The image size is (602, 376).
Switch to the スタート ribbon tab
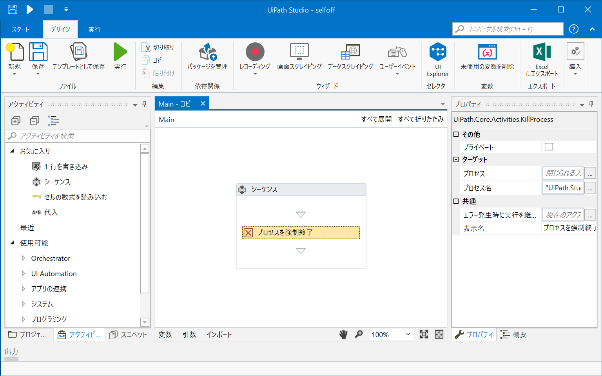[x=20, y=29]
